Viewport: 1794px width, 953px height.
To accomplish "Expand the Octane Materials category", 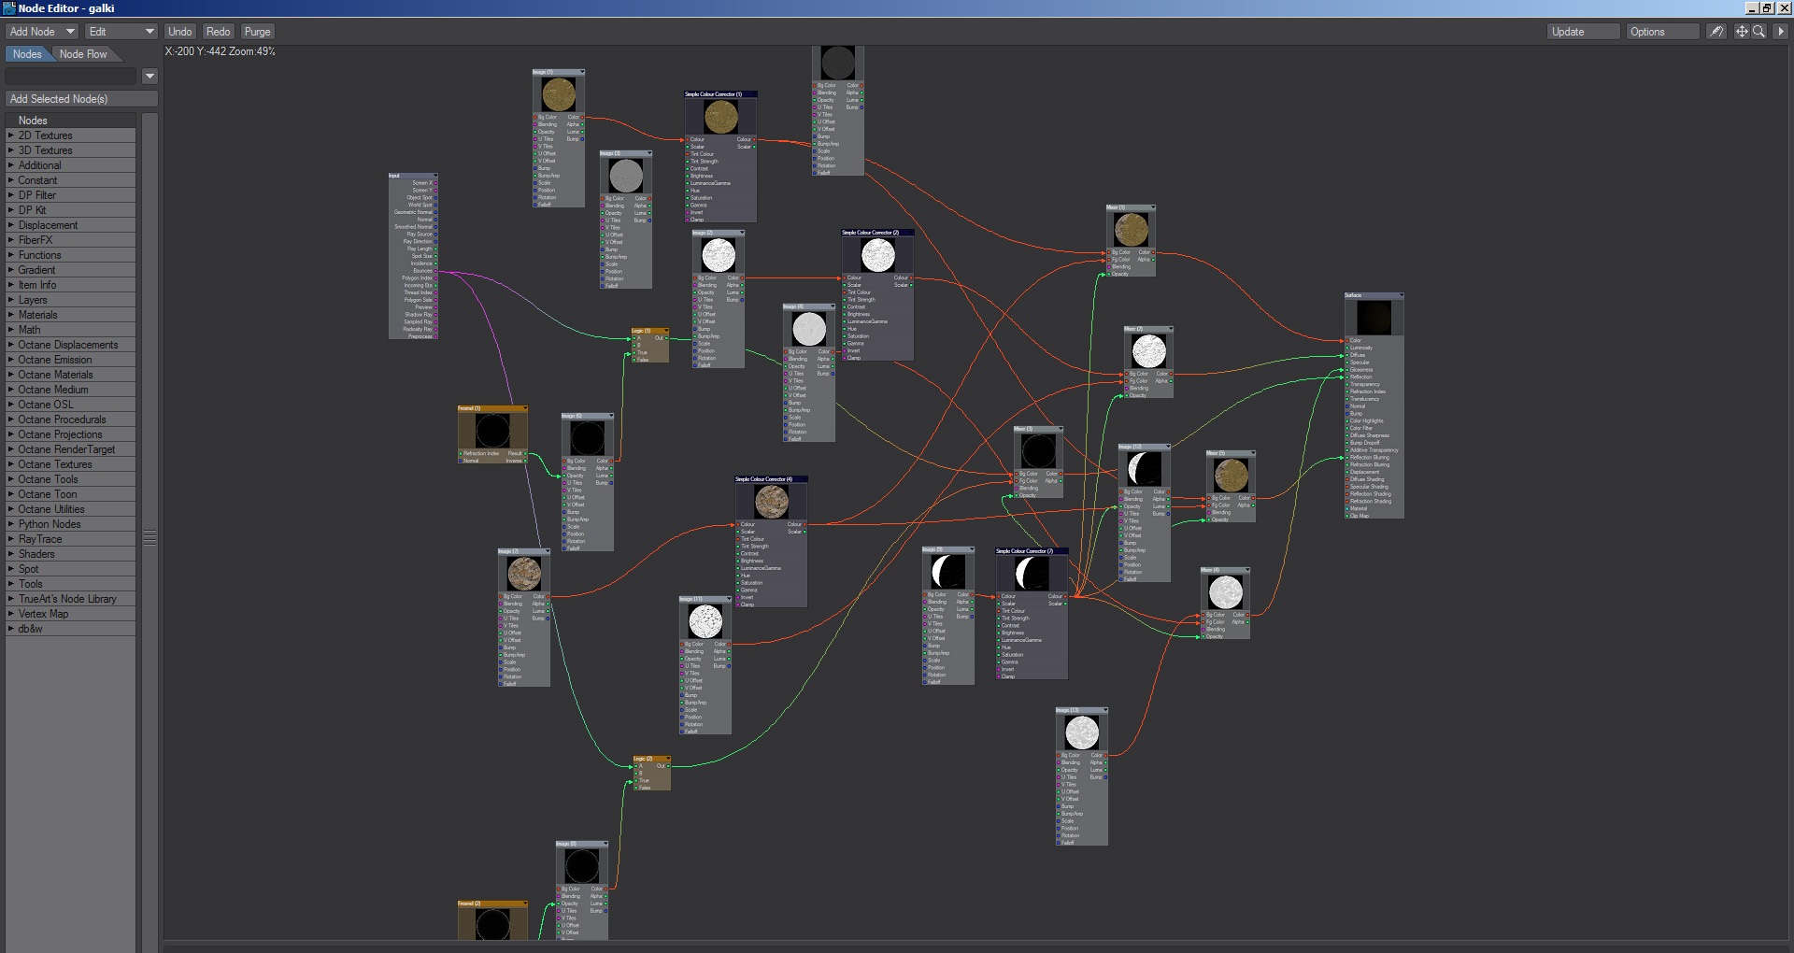I will pyautogui.click(x=55, y=375).
